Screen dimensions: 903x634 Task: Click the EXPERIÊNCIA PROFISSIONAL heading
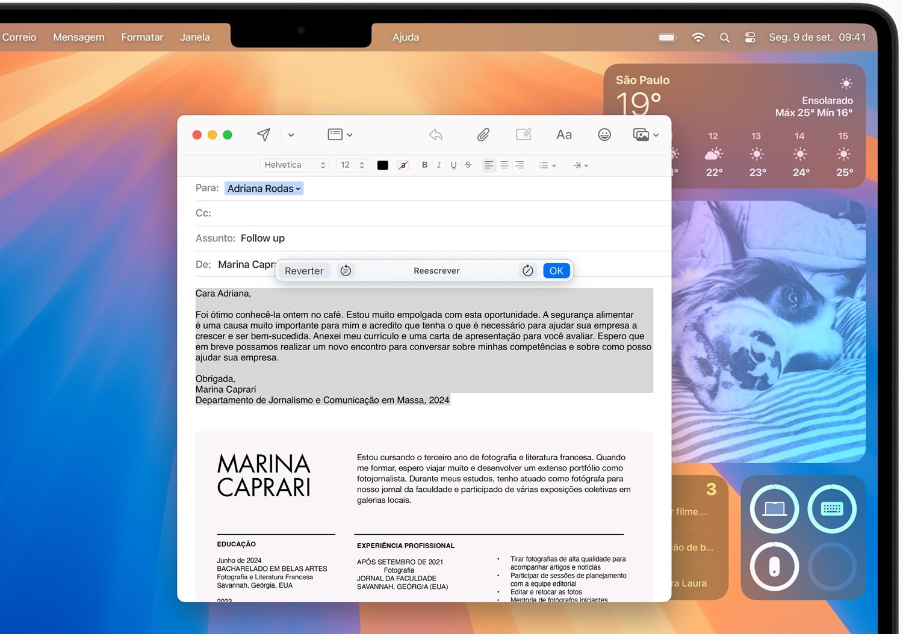pos(406,546)
